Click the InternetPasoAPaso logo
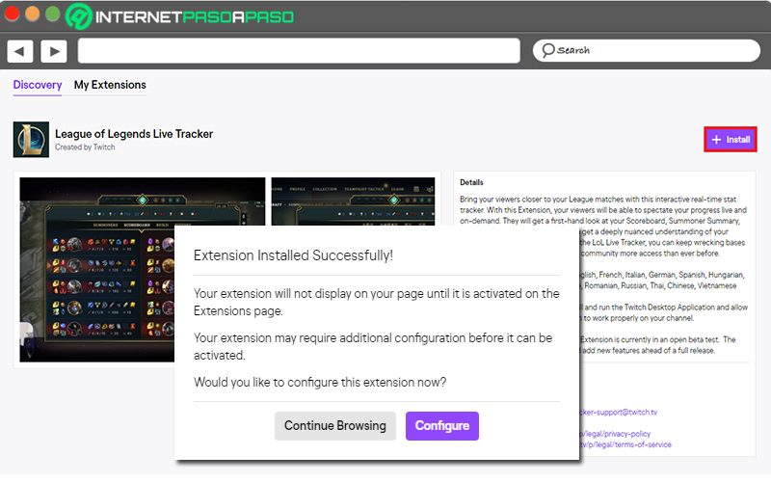771x482 pixels. click(x=179, y=16)
